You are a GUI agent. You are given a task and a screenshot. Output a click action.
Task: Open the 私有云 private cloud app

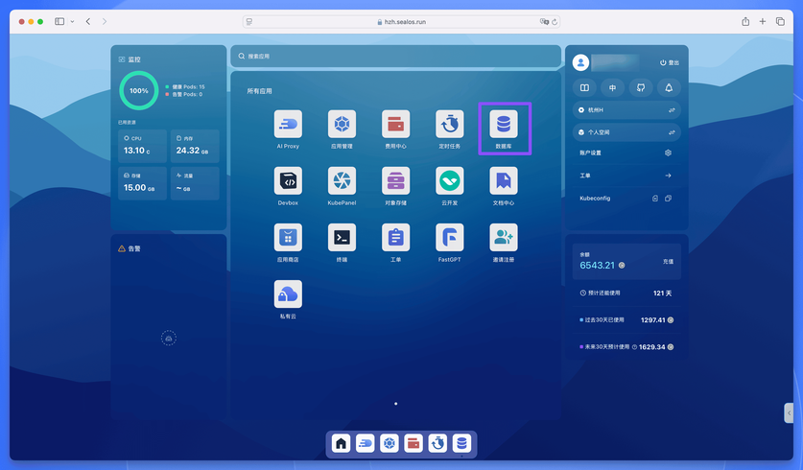click(x=288, y=294)
